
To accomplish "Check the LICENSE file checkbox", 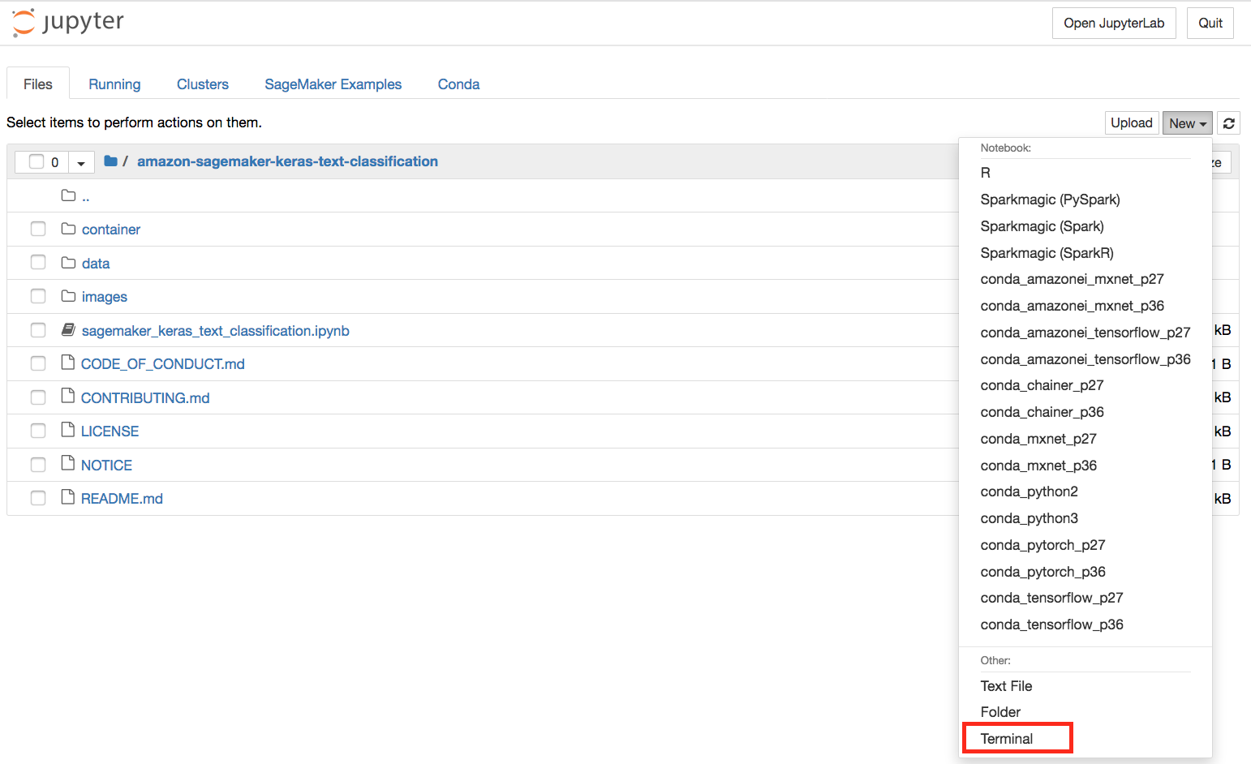I will click(x=38, y=431).
